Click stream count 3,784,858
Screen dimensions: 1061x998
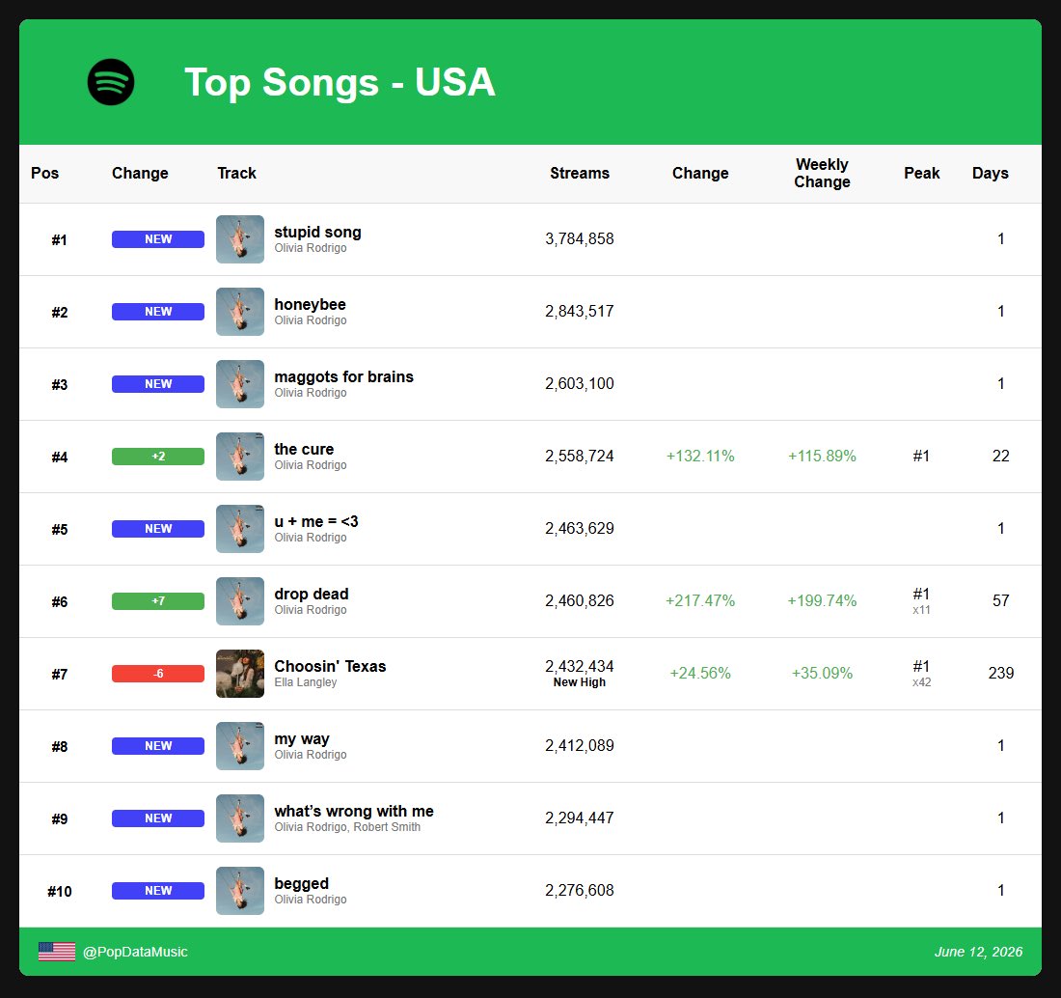point(580,239)
